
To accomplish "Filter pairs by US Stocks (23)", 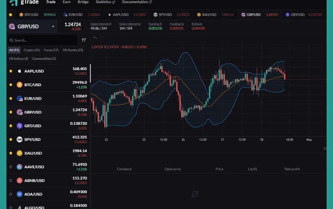I will (73, 50).
